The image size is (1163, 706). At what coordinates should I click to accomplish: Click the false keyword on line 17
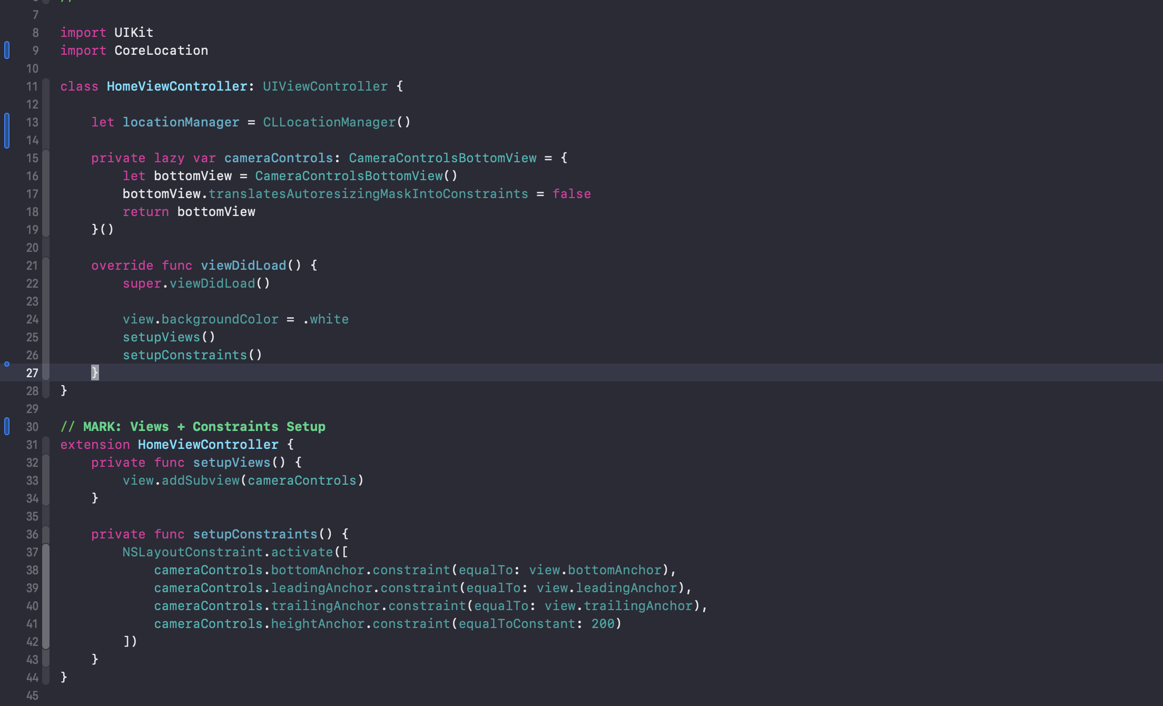(x=571, y=194)
